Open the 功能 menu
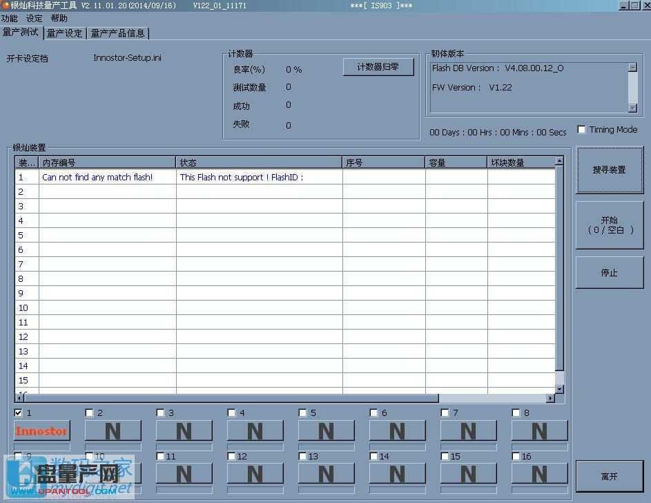 click(10, 19)
